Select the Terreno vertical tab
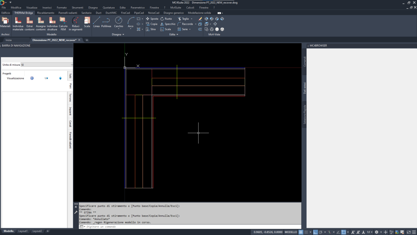417x235 pixels. pos(70,97)
